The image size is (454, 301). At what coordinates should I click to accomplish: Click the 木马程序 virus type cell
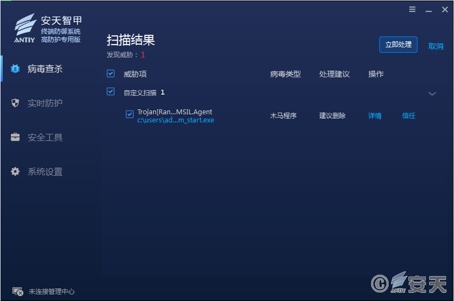point(283,116)
